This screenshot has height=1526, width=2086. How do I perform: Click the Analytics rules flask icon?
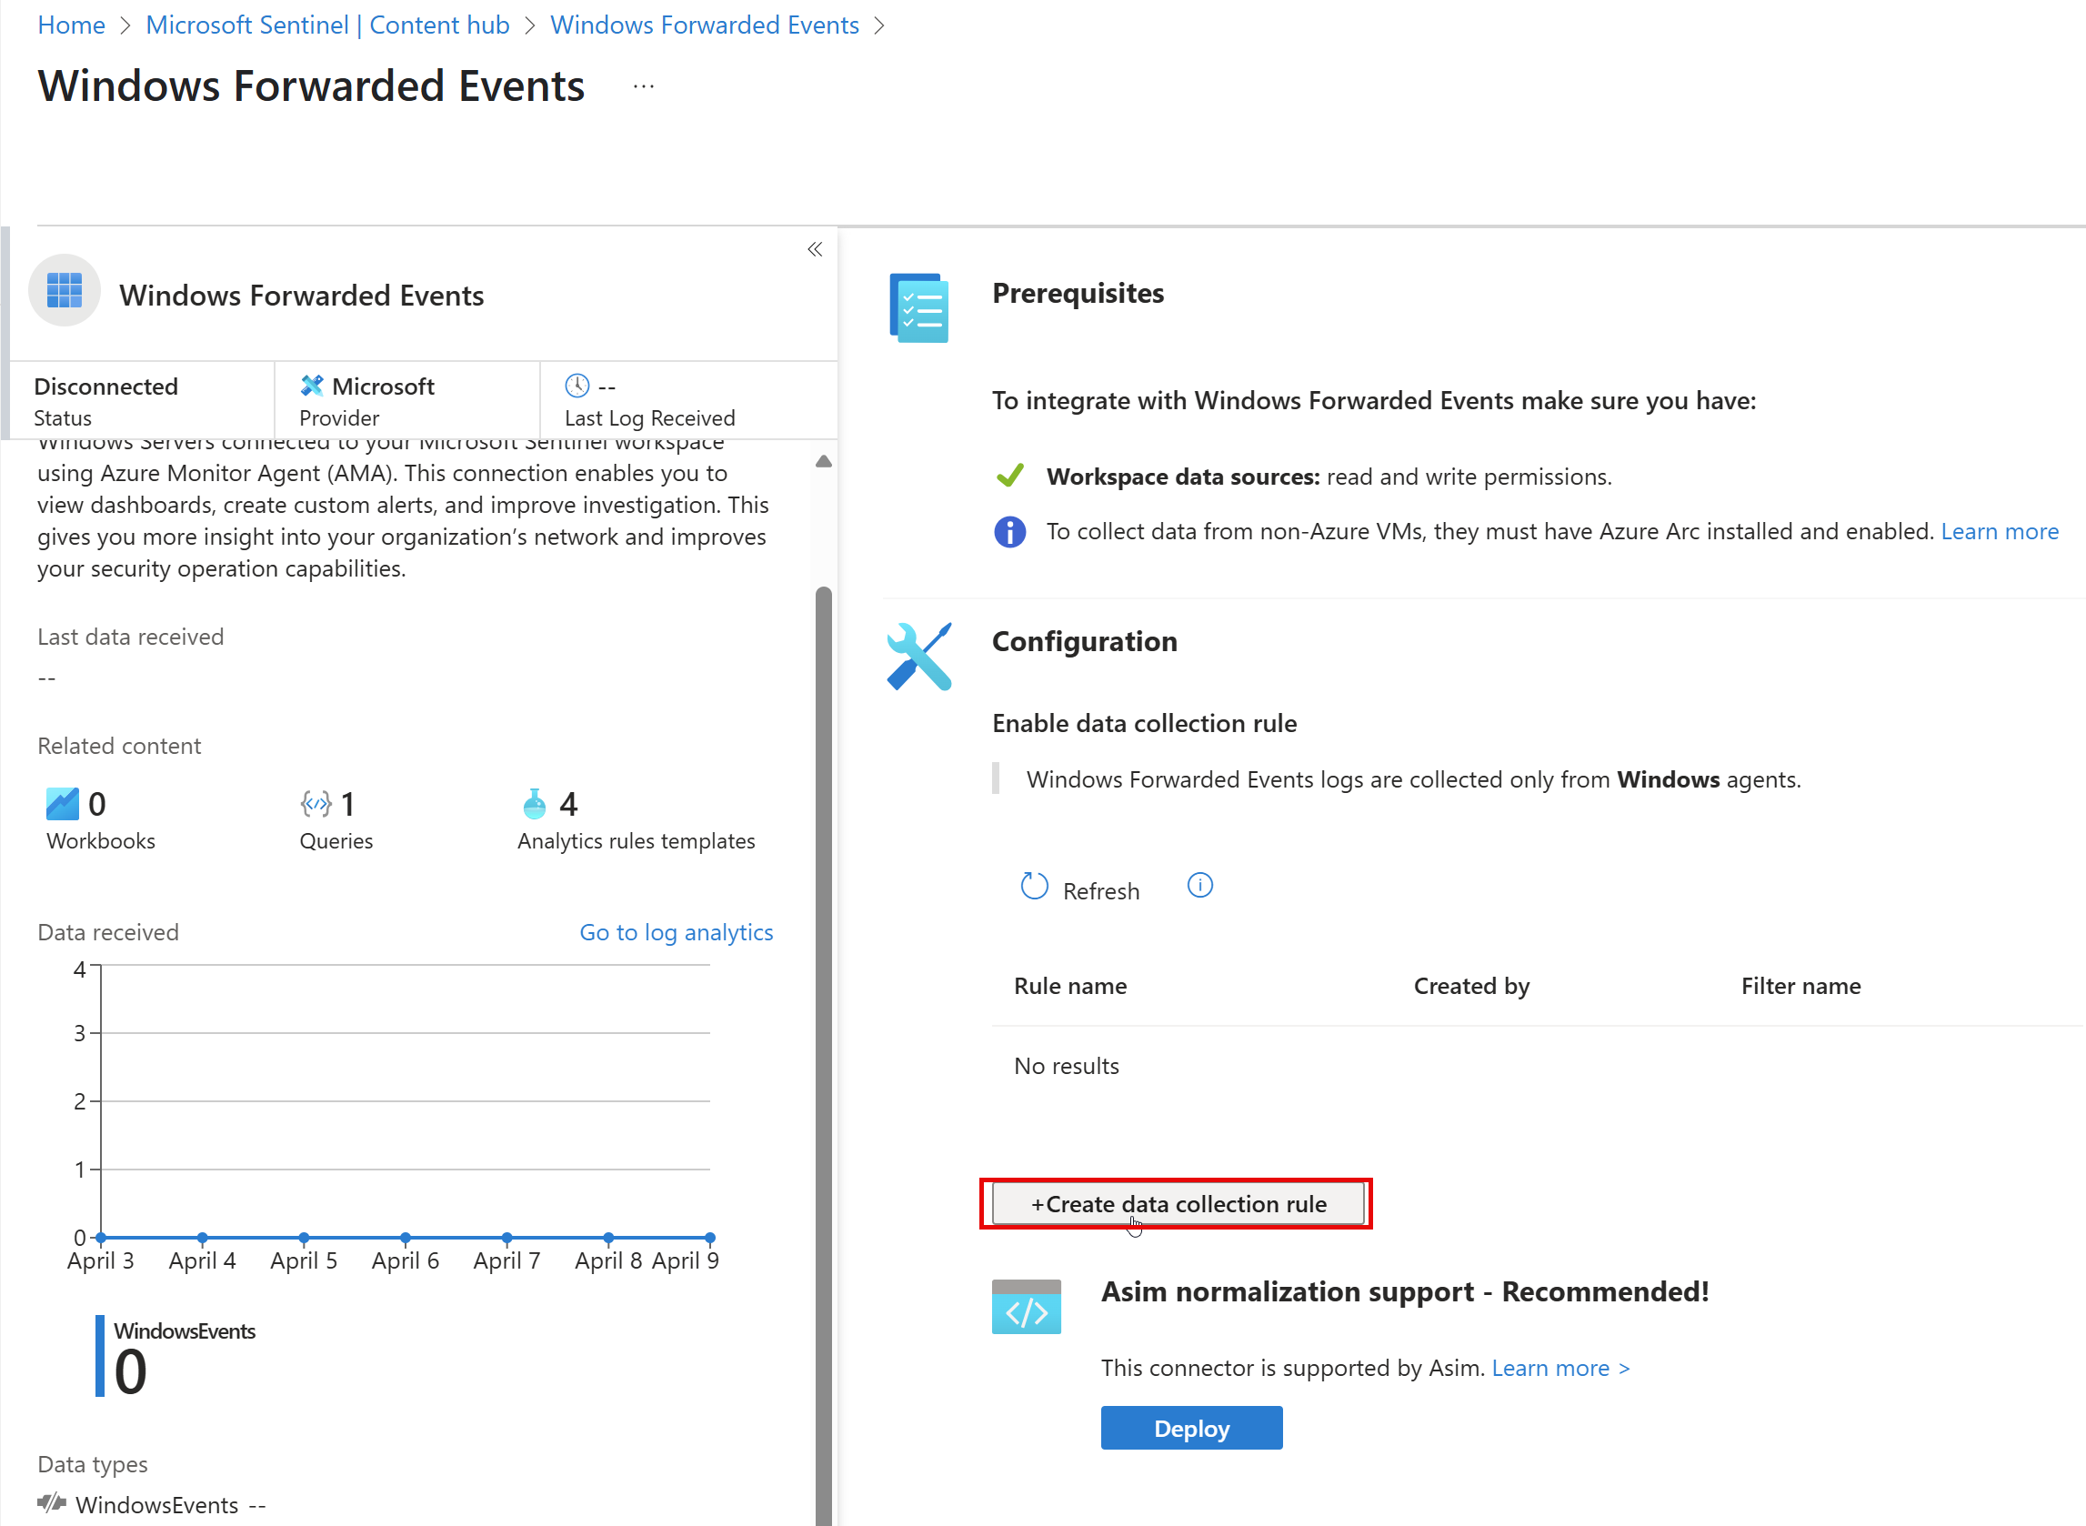[535, 804]
